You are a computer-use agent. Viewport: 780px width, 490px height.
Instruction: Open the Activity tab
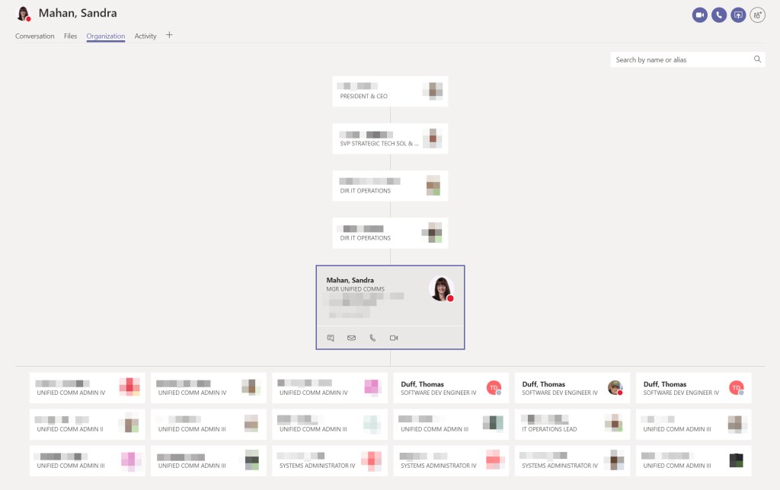tap(145, 36)
